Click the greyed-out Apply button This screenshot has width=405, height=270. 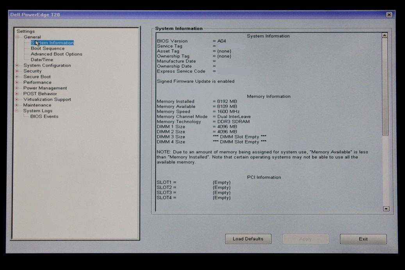click(x=305, y=239)
